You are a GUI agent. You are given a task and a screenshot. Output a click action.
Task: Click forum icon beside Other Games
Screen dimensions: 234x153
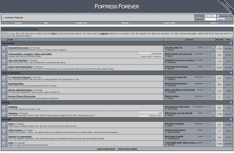point(4,131)
